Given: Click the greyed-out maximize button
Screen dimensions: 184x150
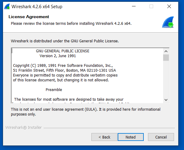Looking at the screenshot, I should [151, 6].
